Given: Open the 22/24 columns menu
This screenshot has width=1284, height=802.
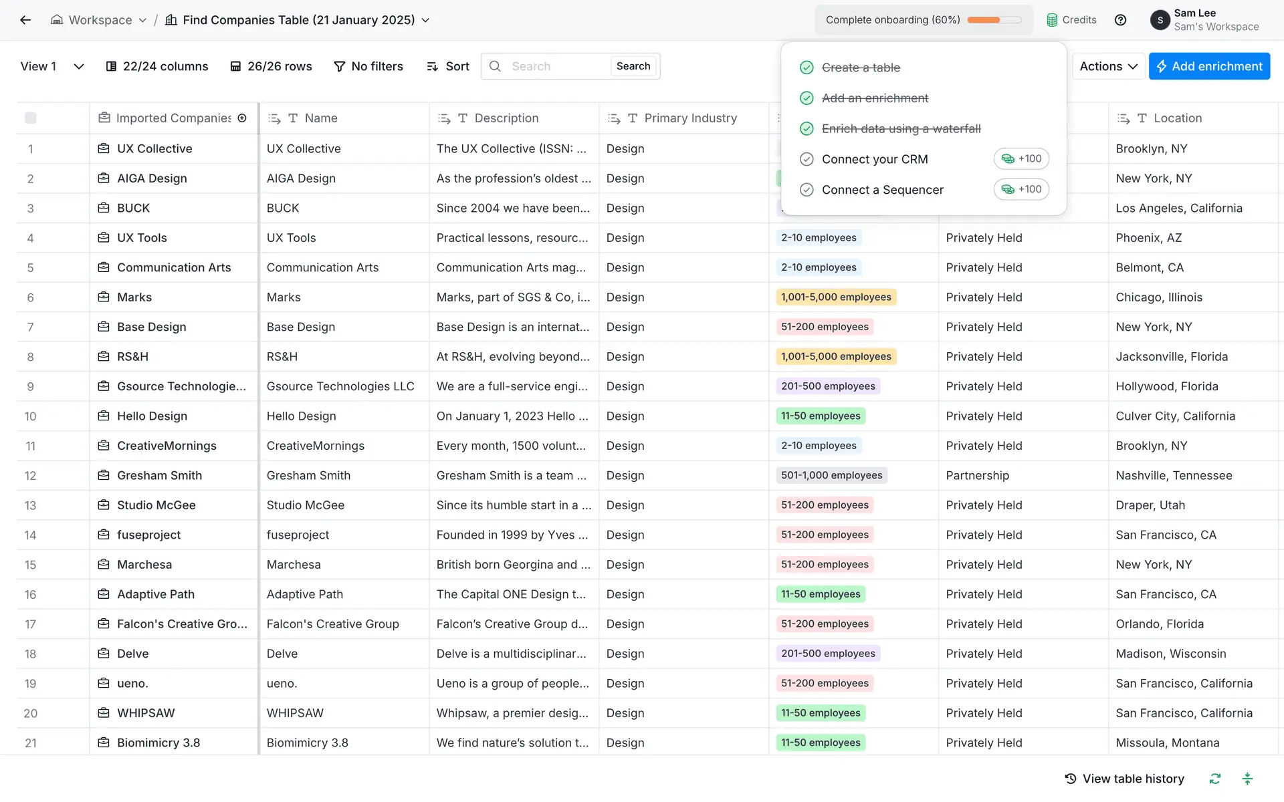Looking at the screenshot, I should [x=157, y=66].
